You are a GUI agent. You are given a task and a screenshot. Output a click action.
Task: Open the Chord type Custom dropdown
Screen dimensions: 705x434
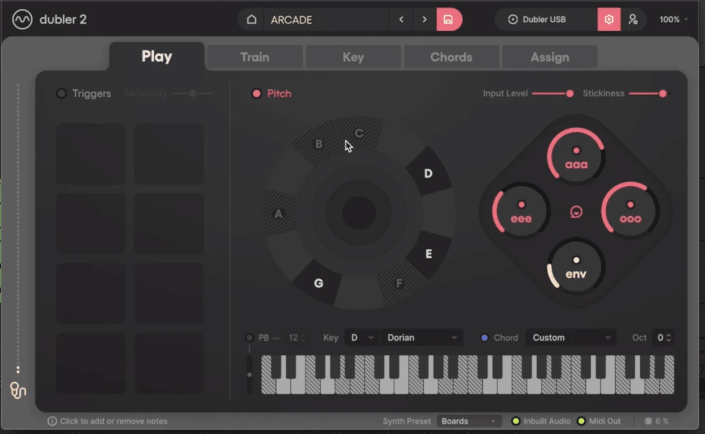coord(571,338)
